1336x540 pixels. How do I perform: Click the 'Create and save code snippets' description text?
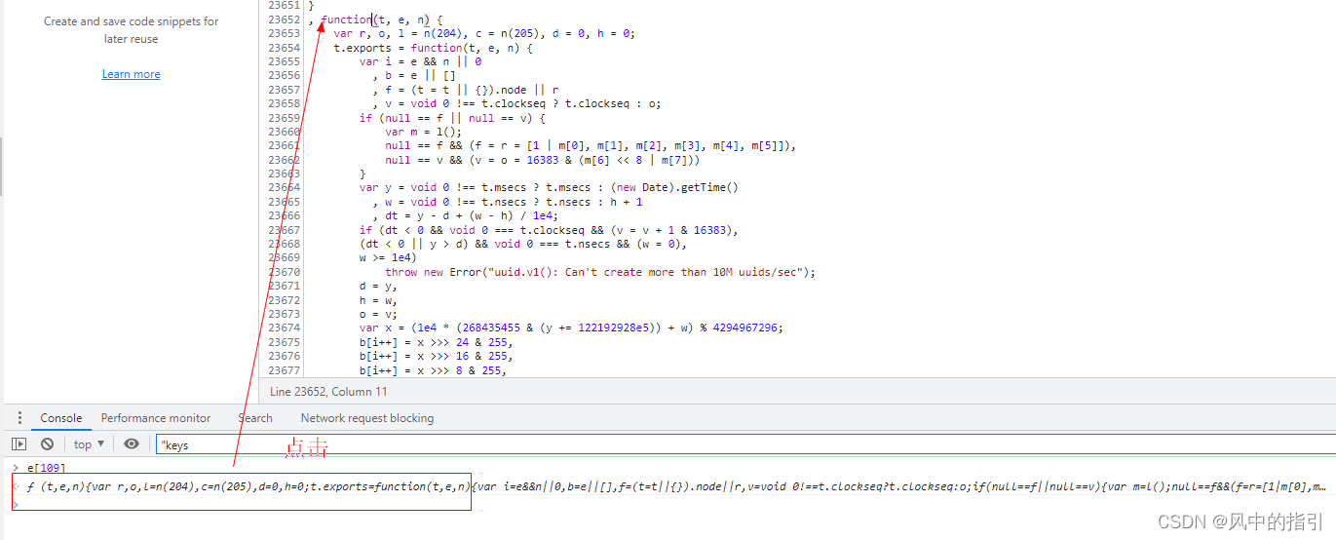132,30
